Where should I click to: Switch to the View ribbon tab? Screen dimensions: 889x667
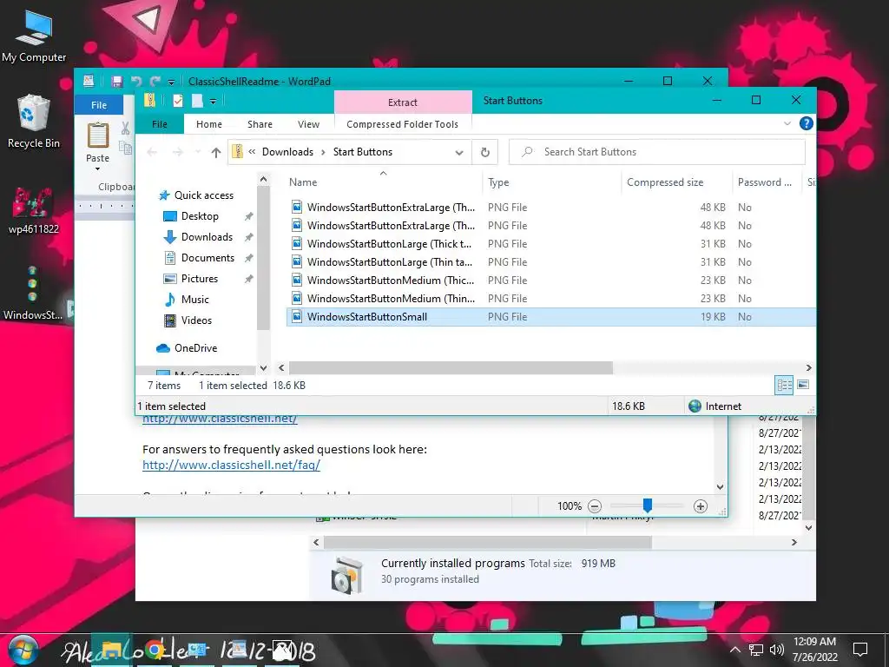click(x=308, y=124)
